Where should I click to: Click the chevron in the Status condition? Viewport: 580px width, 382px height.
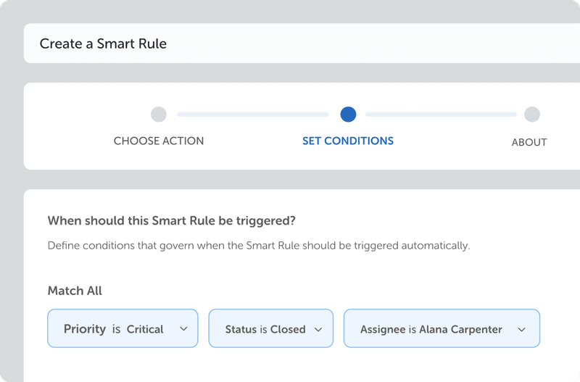(x=318, y=329)
